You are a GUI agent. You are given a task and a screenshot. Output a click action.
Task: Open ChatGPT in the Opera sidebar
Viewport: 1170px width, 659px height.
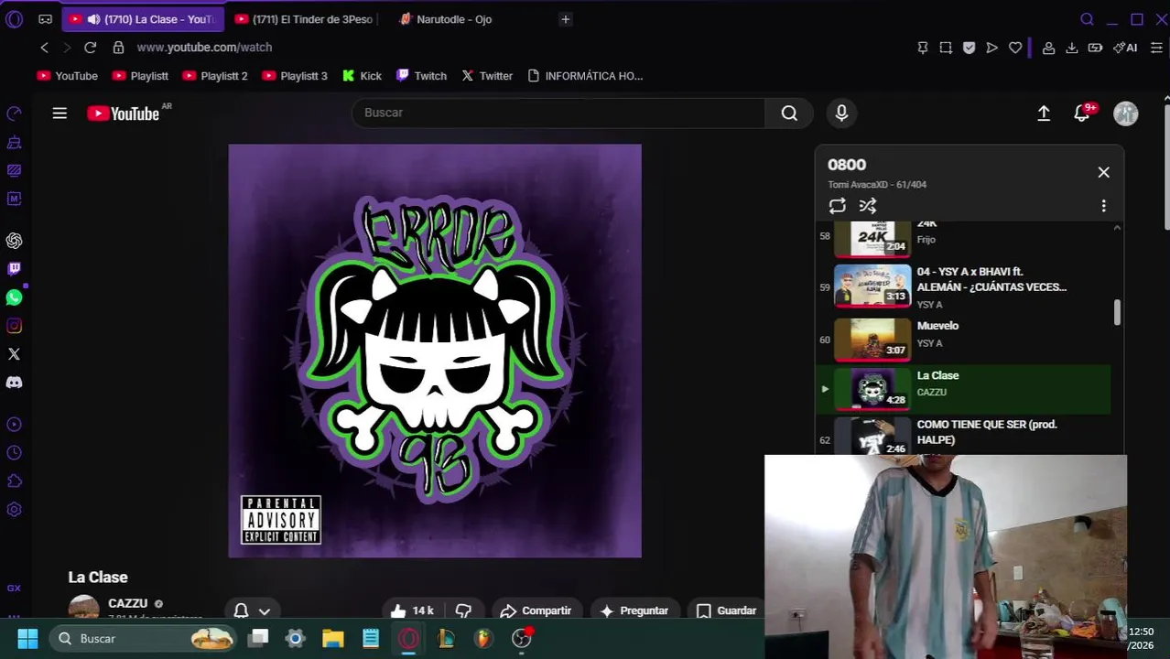[14, 241]
